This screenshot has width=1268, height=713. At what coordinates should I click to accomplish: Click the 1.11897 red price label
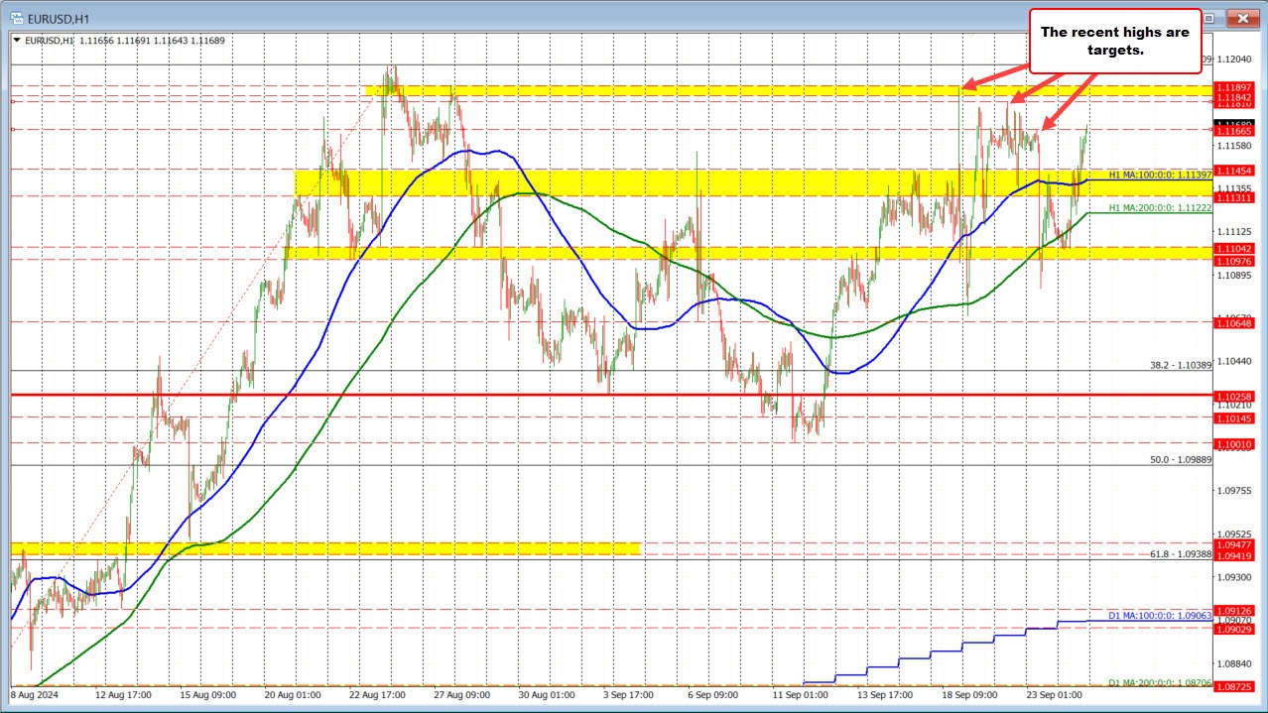click(x=1233, y=87)
